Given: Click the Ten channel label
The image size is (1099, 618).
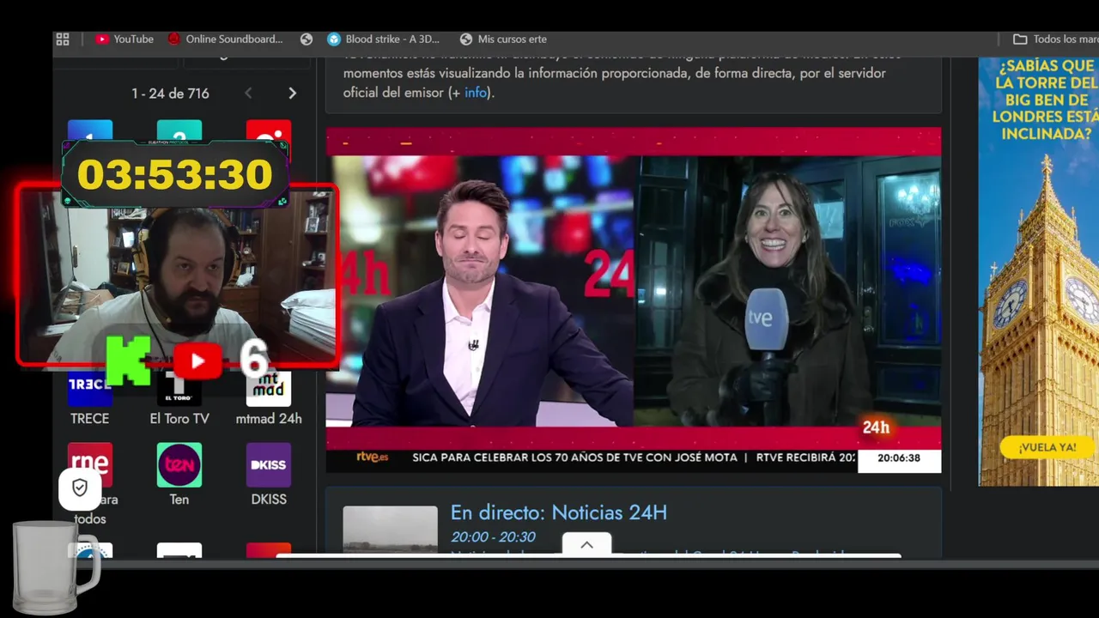Looking at the screenshot, I should [179, 500].
